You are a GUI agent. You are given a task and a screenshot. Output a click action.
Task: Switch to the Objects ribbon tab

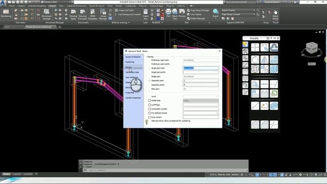pyautogui.click(x=21, y=6)
